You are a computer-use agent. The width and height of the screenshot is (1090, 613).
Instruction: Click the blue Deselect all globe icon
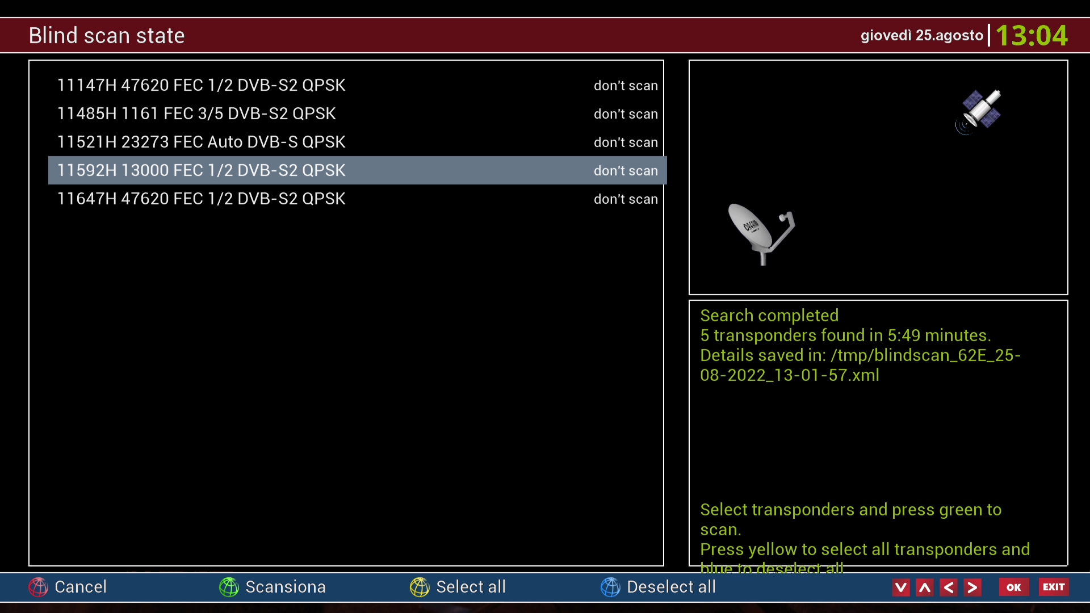point(610,587)
